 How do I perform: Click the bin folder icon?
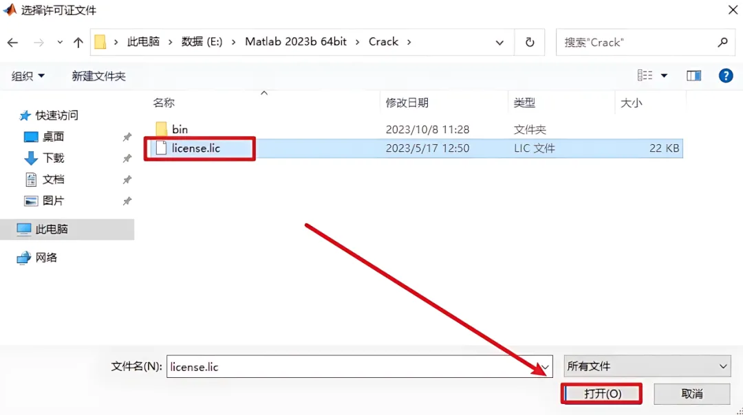(161, 128)
